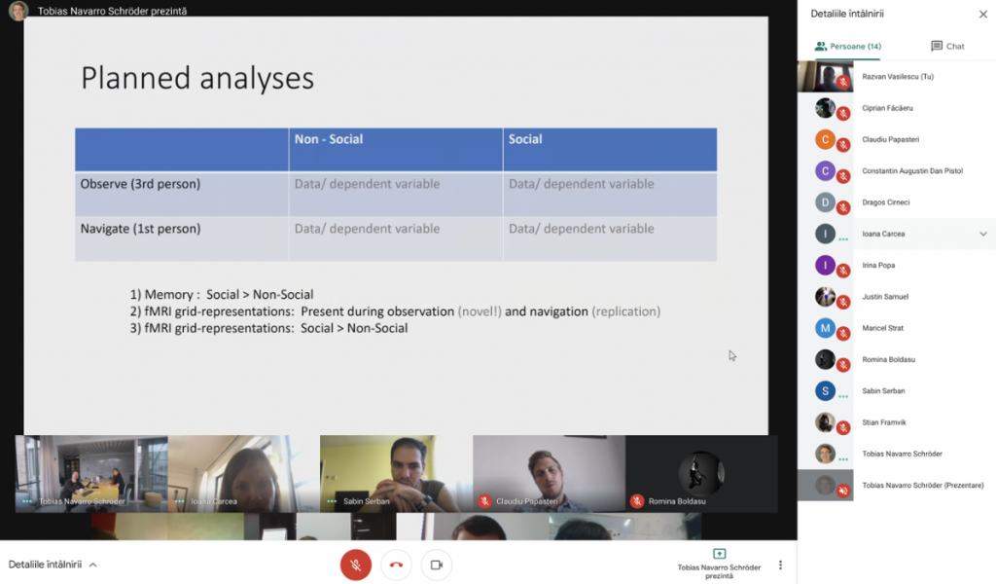Click Dragos Cirneci's avatar icon
Screen dimensions: 996x584
pyautogui.click(x=825, y=202)
